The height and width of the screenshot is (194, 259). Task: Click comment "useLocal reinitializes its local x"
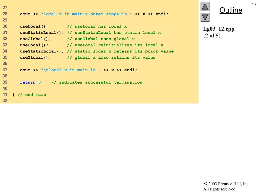115,45
